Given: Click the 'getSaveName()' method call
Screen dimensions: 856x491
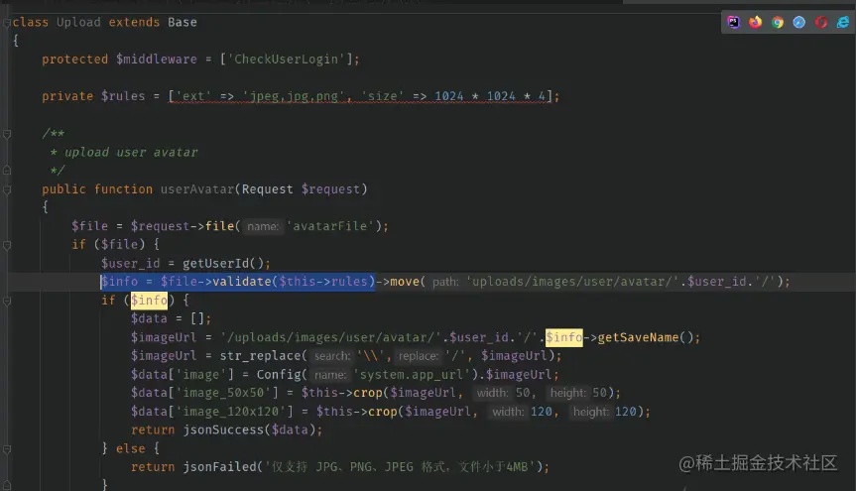Looking at the screenshot, I should point(645,337).
